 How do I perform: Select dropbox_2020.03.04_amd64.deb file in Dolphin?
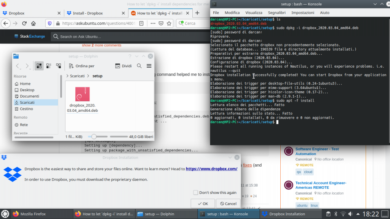pyautogui.click(x=82, y=100)
